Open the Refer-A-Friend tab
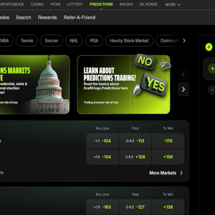The width and height of the screenshot is (215, 215). point(79,17)
